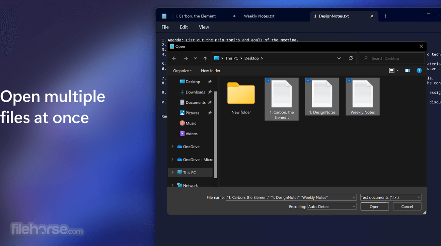Go up one folder level with the up arrow
Image resolution: width=441 pixels, height=246 pixels.
point(205,58)
